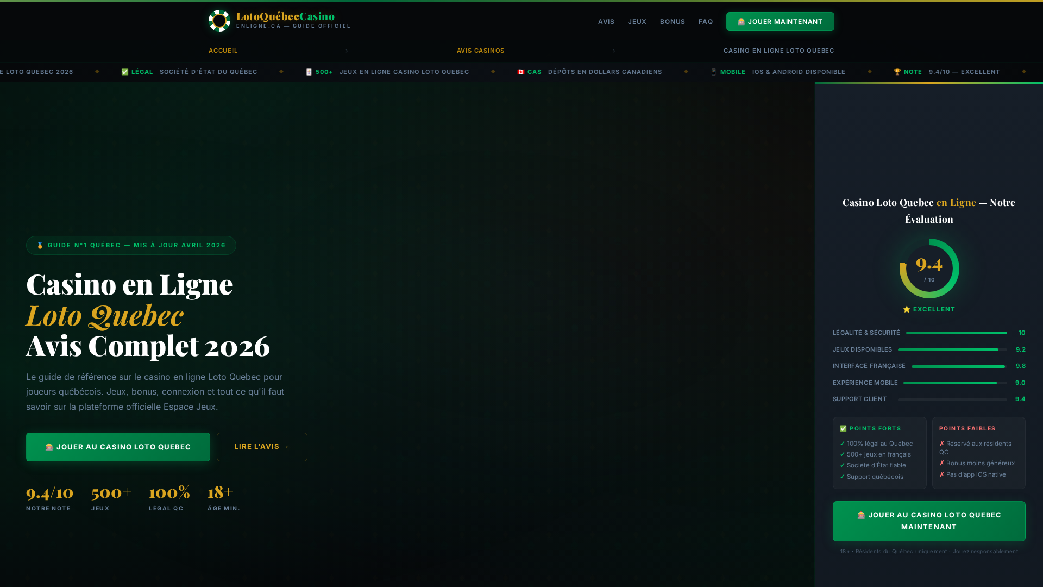
Task: Go to ACCUEIL breadcrumb link
Action: [223, 51]
